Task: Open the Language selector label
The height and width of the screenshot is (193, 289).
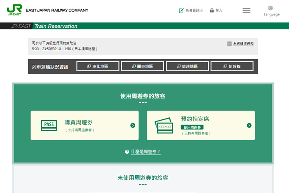Action: point(271,14)
